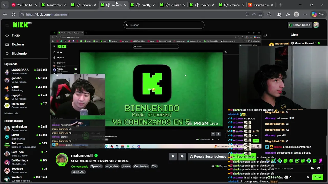Open chat settings gear
This screenshot has height=184, width=328.
coord(308,177)
